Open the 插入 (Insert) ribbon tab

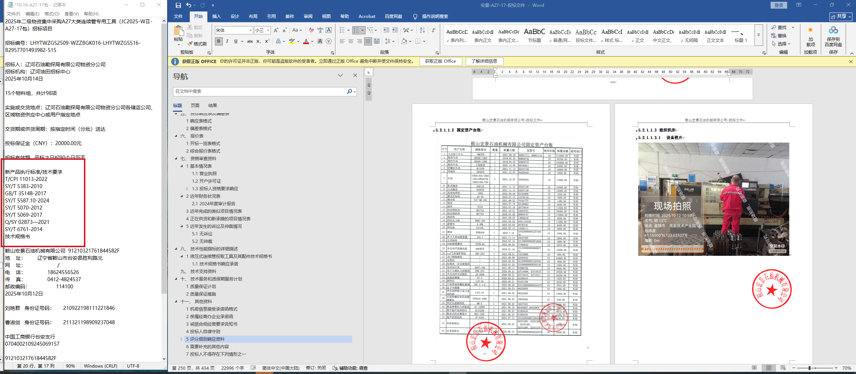[x=216, y=16]
